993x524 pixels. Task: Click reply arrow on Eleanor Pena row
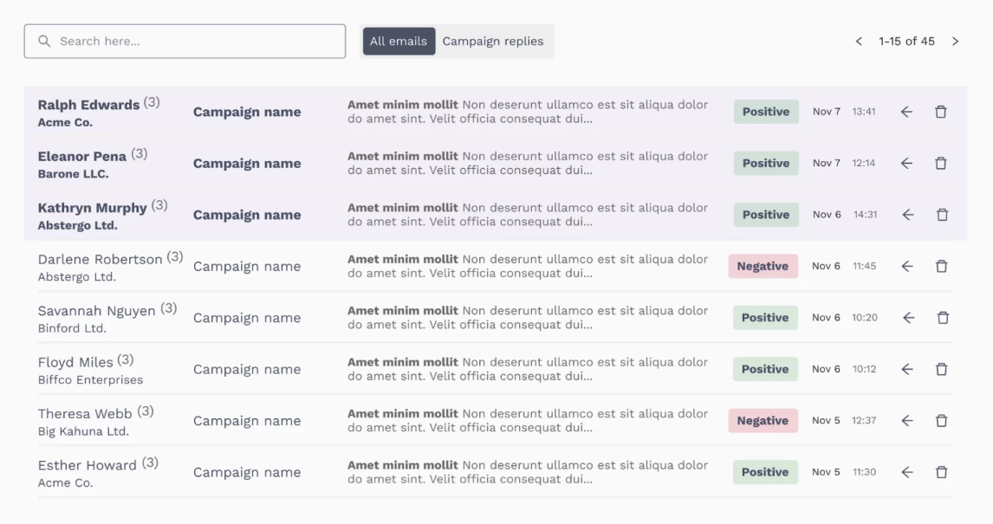(906, 164)
